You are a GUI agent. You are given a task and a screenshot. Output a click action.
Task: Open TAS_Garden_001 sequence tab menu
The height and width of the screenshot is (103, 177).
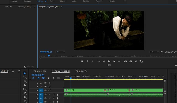point(69,71)
